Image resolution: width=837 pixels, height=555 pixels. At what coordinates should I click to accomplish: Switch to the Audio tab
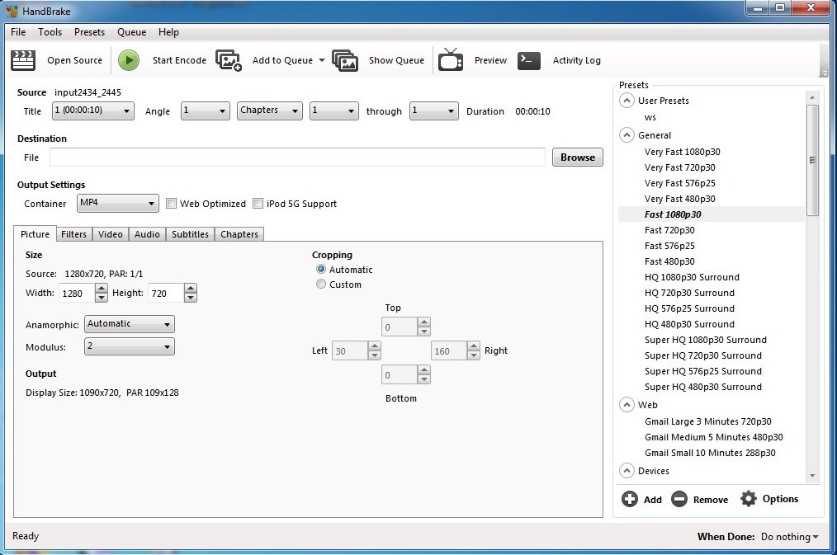(147, 234)
